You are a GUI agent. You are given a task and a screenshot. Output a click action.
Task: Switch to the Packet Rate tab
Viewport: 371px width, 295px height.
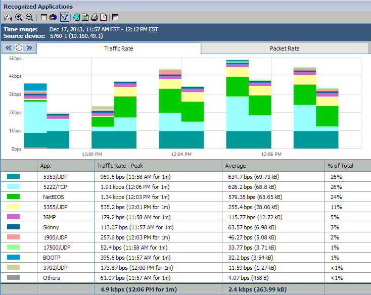point(285,48)
